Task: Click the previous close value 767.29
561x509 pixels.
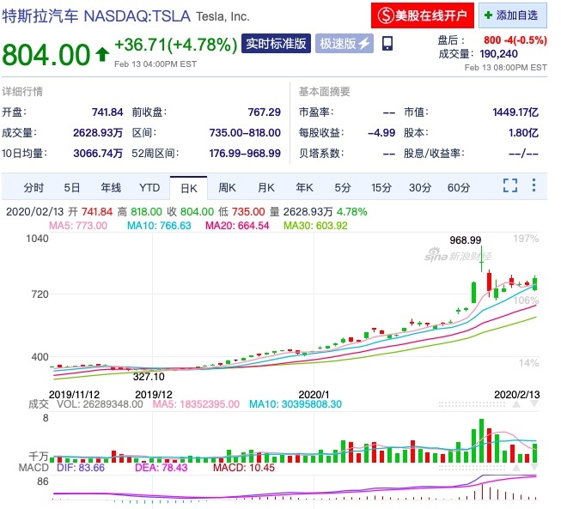Action: (265, 112)
